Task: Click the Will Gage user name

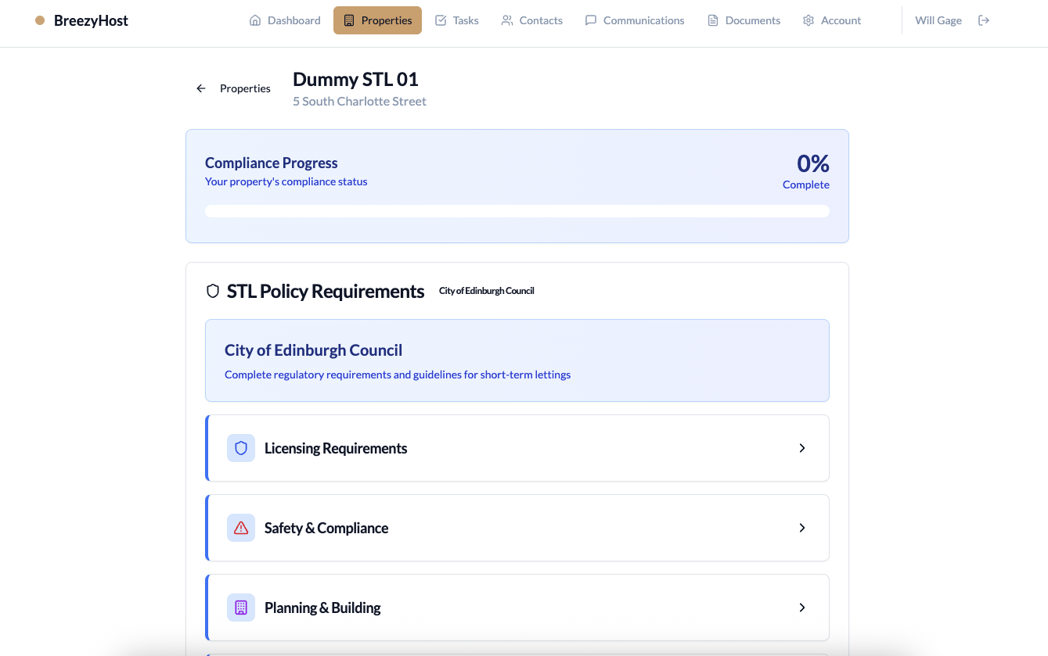Action: 938,20
